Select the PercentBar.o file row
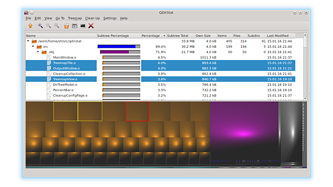Viewport: 333px width, 187px height. pyautogui.click(x=63, y=90)
